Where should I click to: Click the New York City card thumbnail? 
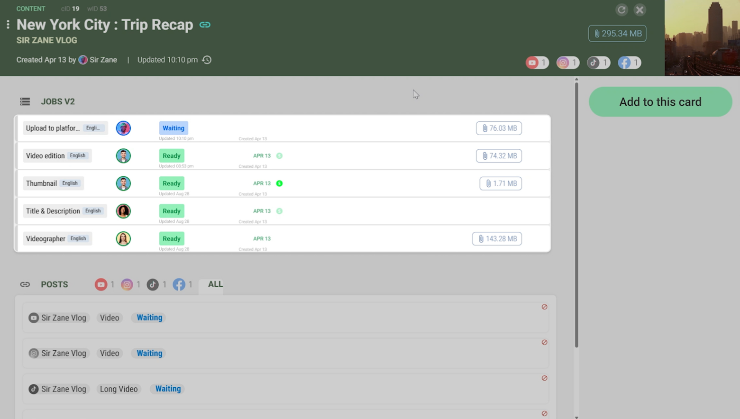[702, 38]
